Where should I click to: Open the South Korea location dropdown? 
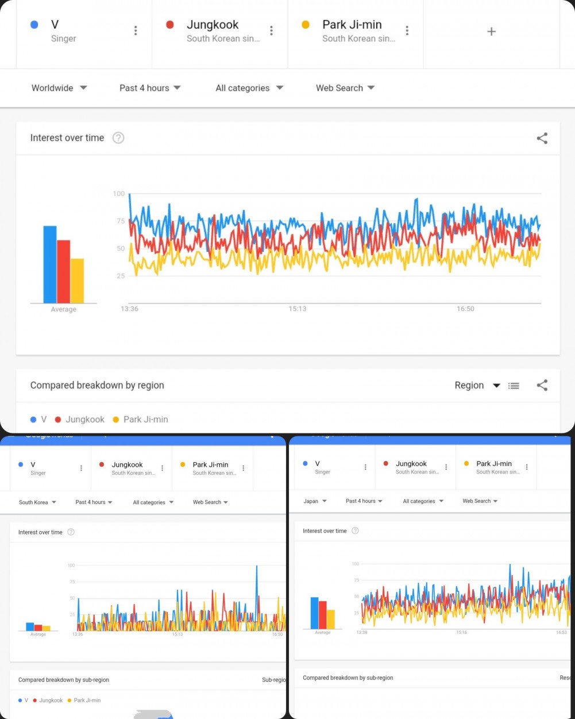(37, 502)
